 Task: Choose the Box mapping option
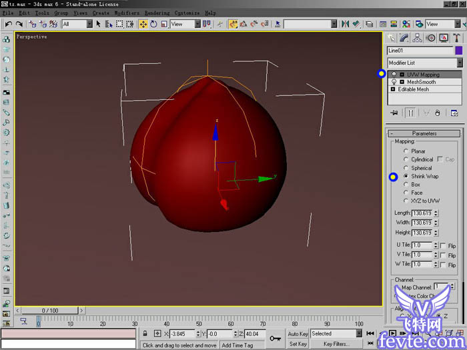pos(406,185)
